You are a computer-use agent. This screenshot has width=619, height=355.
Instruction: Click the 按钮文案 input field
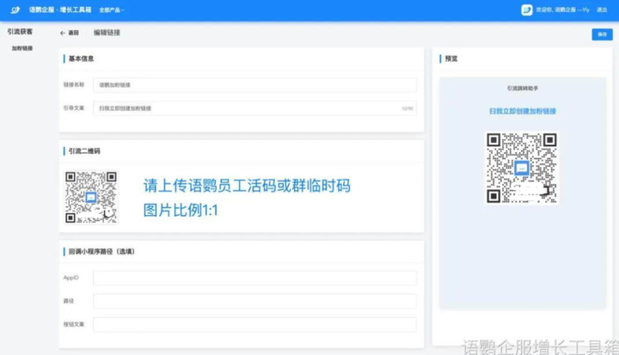254,325
